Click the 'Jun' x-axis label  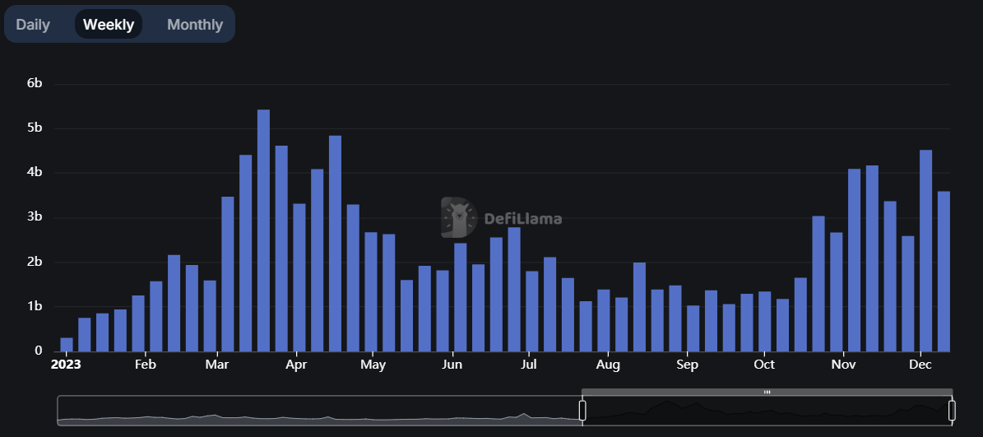(452, 365)
